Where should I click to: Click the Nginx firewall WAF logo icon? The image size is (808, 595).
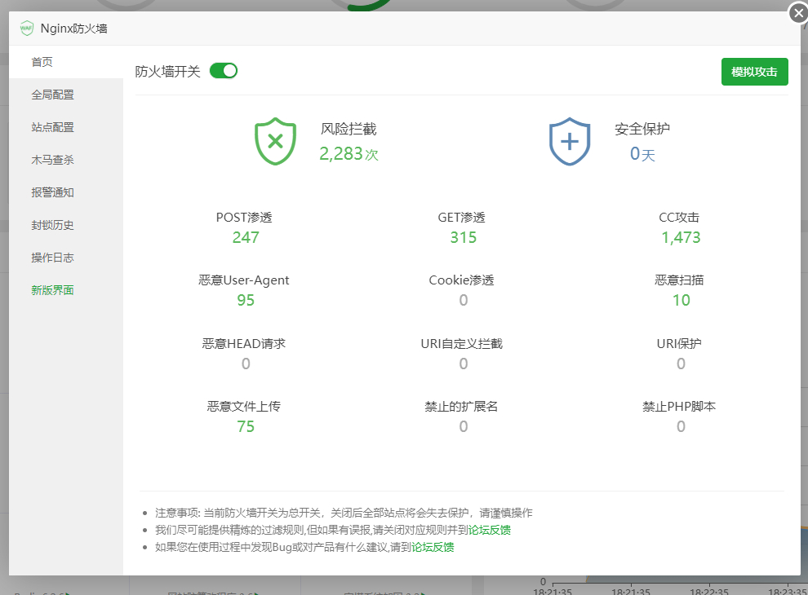[x=27, y=29]
